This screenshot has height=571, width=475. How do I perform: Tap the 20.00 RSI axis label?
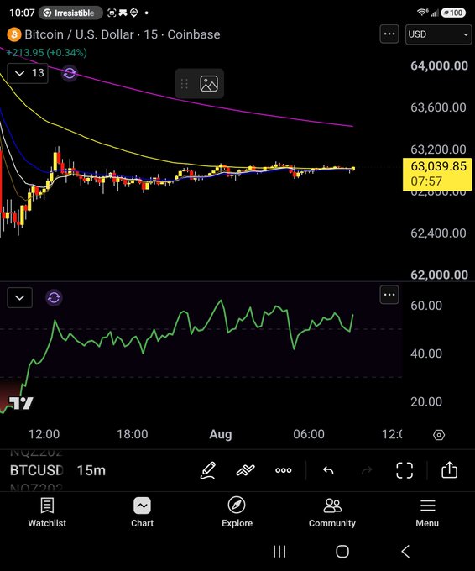pyautogui.click(x=426, y=401)
